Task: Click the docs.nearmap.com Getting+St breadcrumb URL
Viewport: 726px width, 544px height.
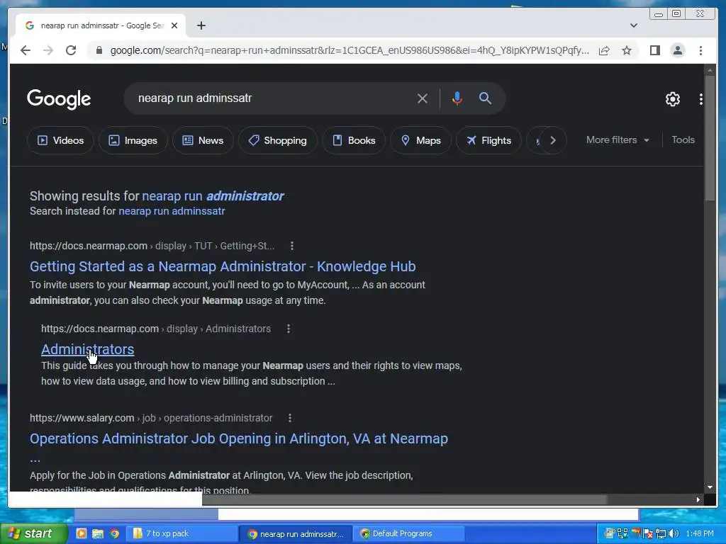Action: tap(152, 246)
